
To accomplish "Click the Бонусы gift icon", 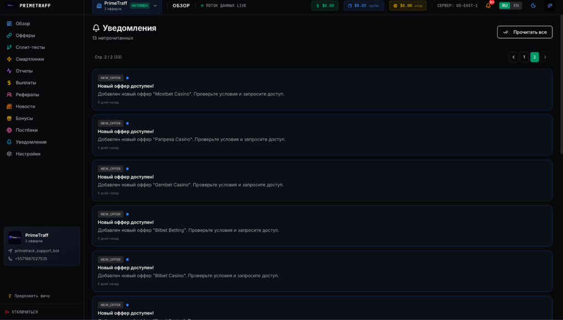I will 9,119.
